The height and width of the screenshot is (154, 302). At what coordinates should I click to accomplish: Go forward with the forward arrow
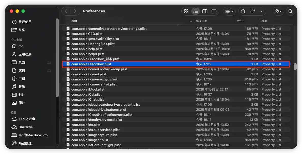(75, 11)
